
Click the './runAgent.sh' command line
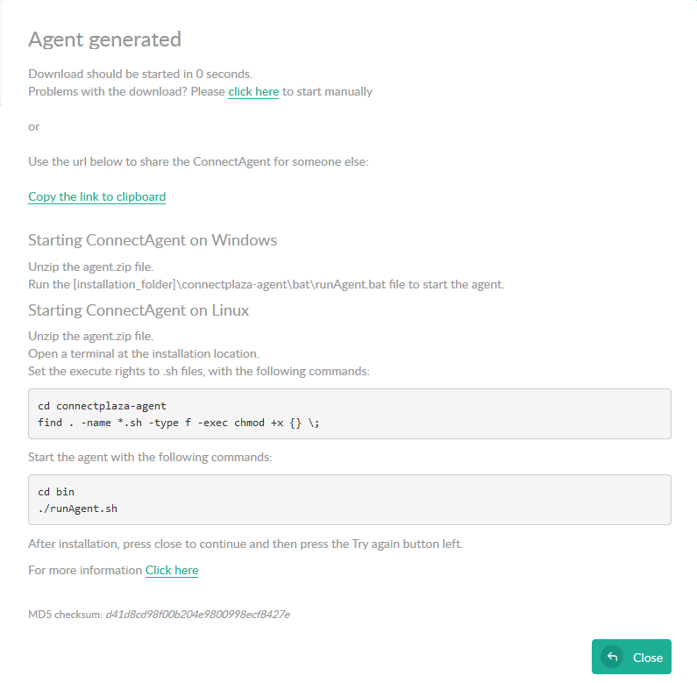[77, 509]
